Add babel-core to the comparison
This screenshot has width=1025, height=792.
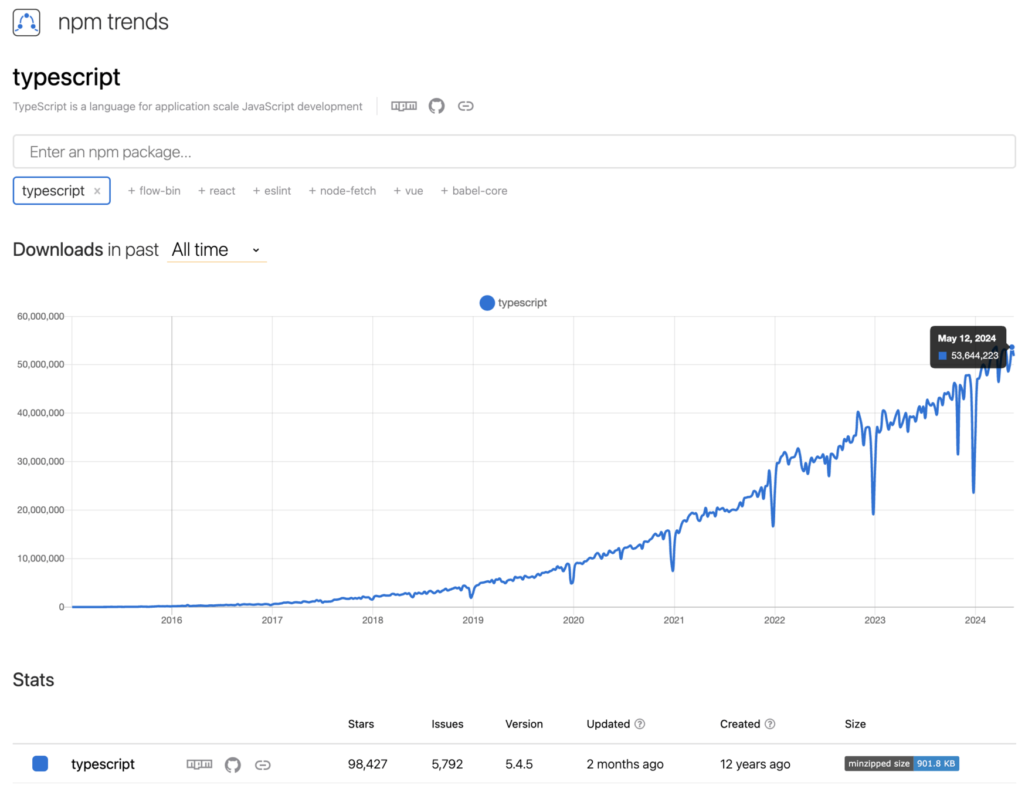tap(474, 191)
